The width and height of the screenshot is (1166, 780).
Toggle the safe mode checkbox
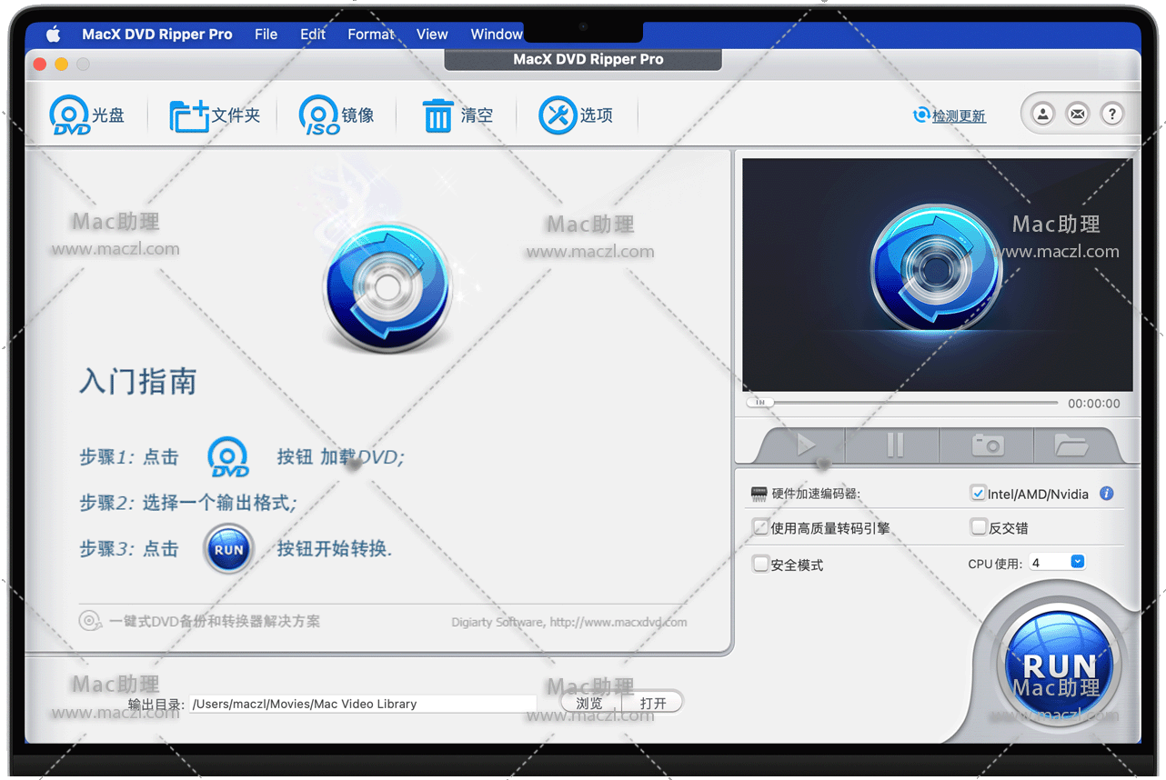(761, 565)
